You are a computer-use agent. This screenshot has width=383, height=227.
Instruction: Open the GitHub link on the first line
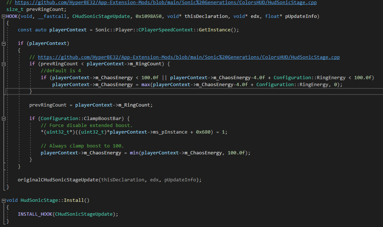pyautogui.click(x=166, y=3)
